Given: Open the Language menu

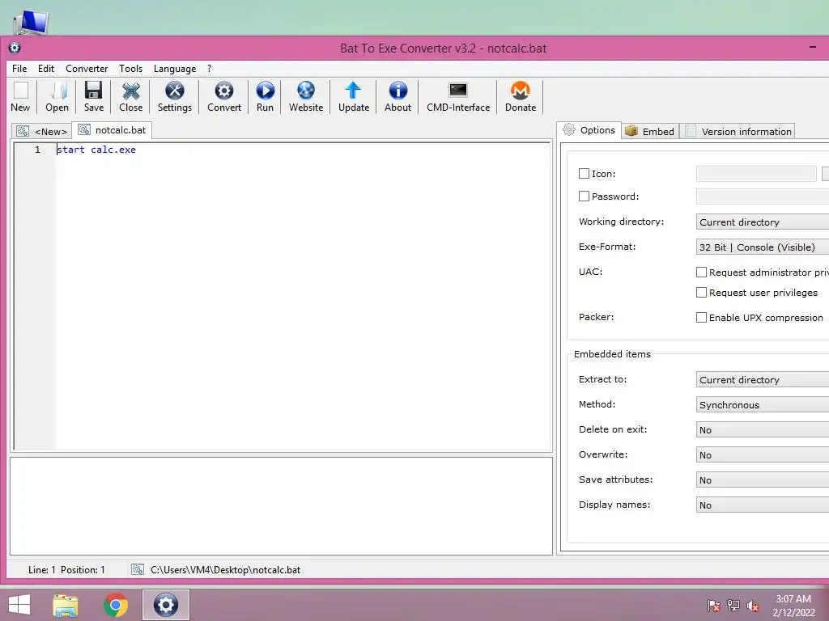Looking at the screenshot, I should pos(175,69).
